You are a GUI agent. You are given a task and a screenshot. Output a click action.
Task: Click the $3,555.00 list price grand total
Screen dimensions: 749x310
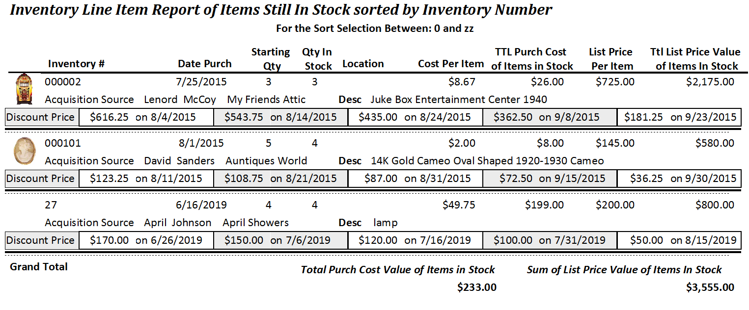click(x=710, y=287)
